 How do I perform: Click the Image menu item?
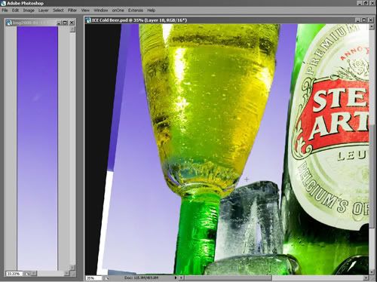point(29,11)
